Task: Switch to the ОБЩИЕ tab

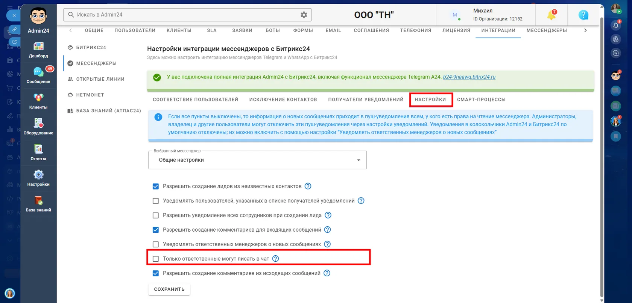Action: click(x=94, y=30)
